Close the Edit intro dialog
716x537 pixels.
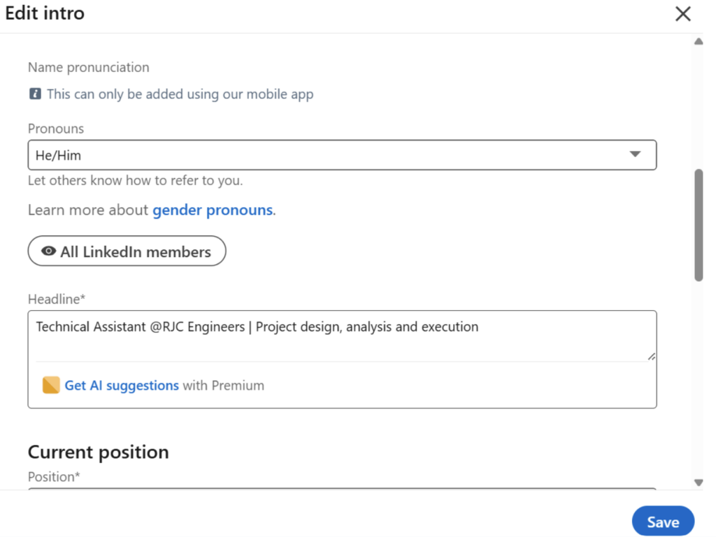pos(682,13)
